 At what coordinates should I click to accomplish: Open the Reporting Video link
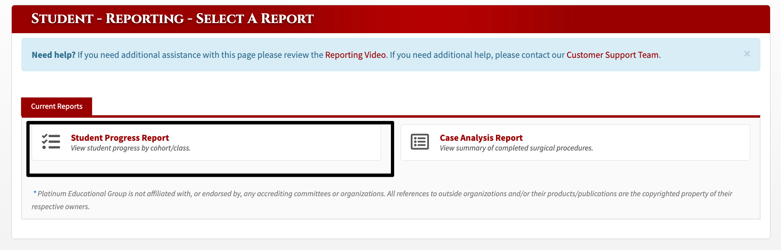355,55
